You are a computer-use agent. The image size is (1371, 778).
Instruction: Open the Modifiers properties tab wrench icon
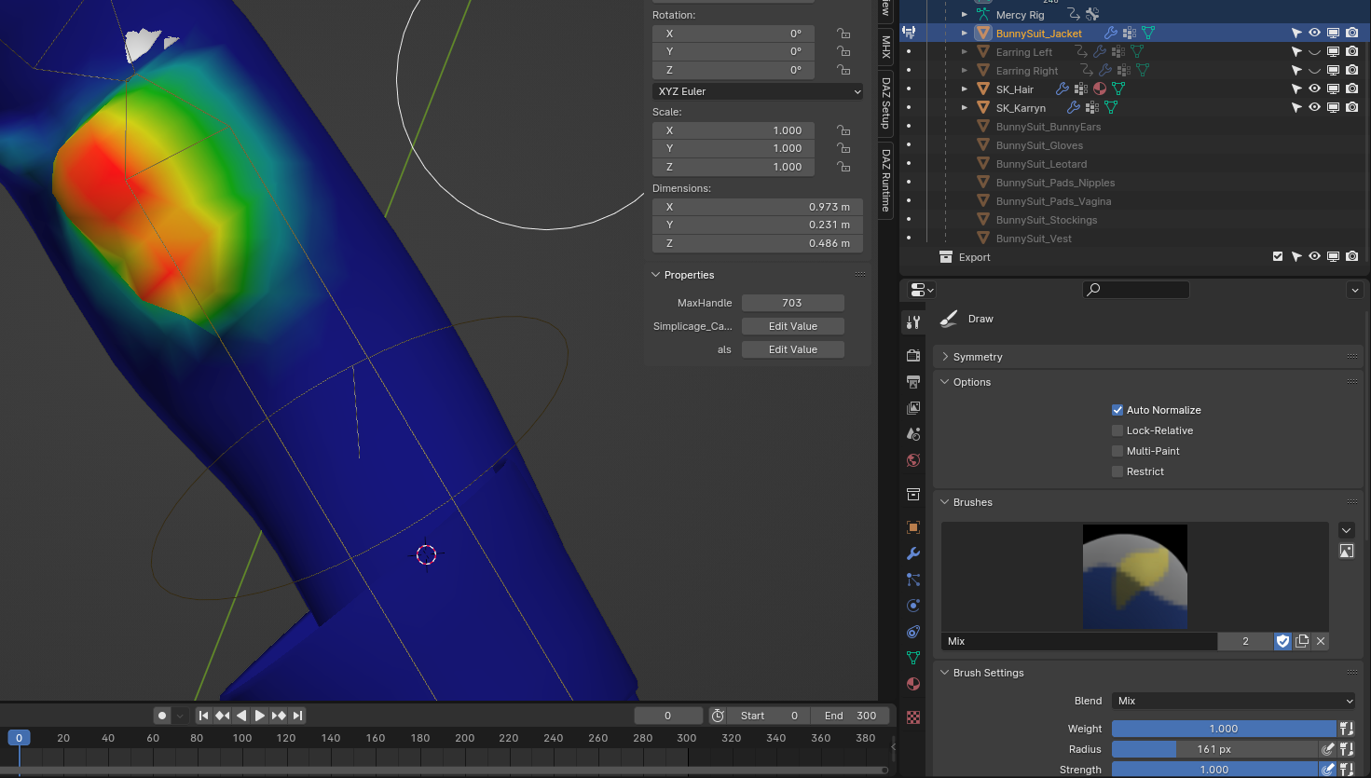point(913,553)
